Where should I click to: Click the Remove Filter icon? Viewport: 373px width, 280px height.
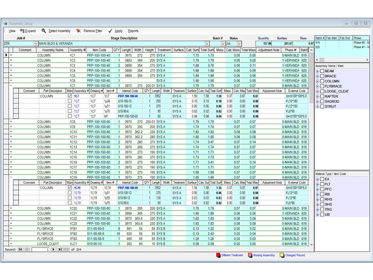pyautogui.click(x=78, y=31)
